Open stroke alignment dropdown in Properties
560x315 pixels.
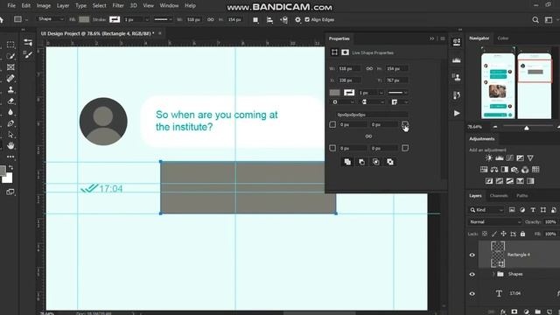pos(342,102)
